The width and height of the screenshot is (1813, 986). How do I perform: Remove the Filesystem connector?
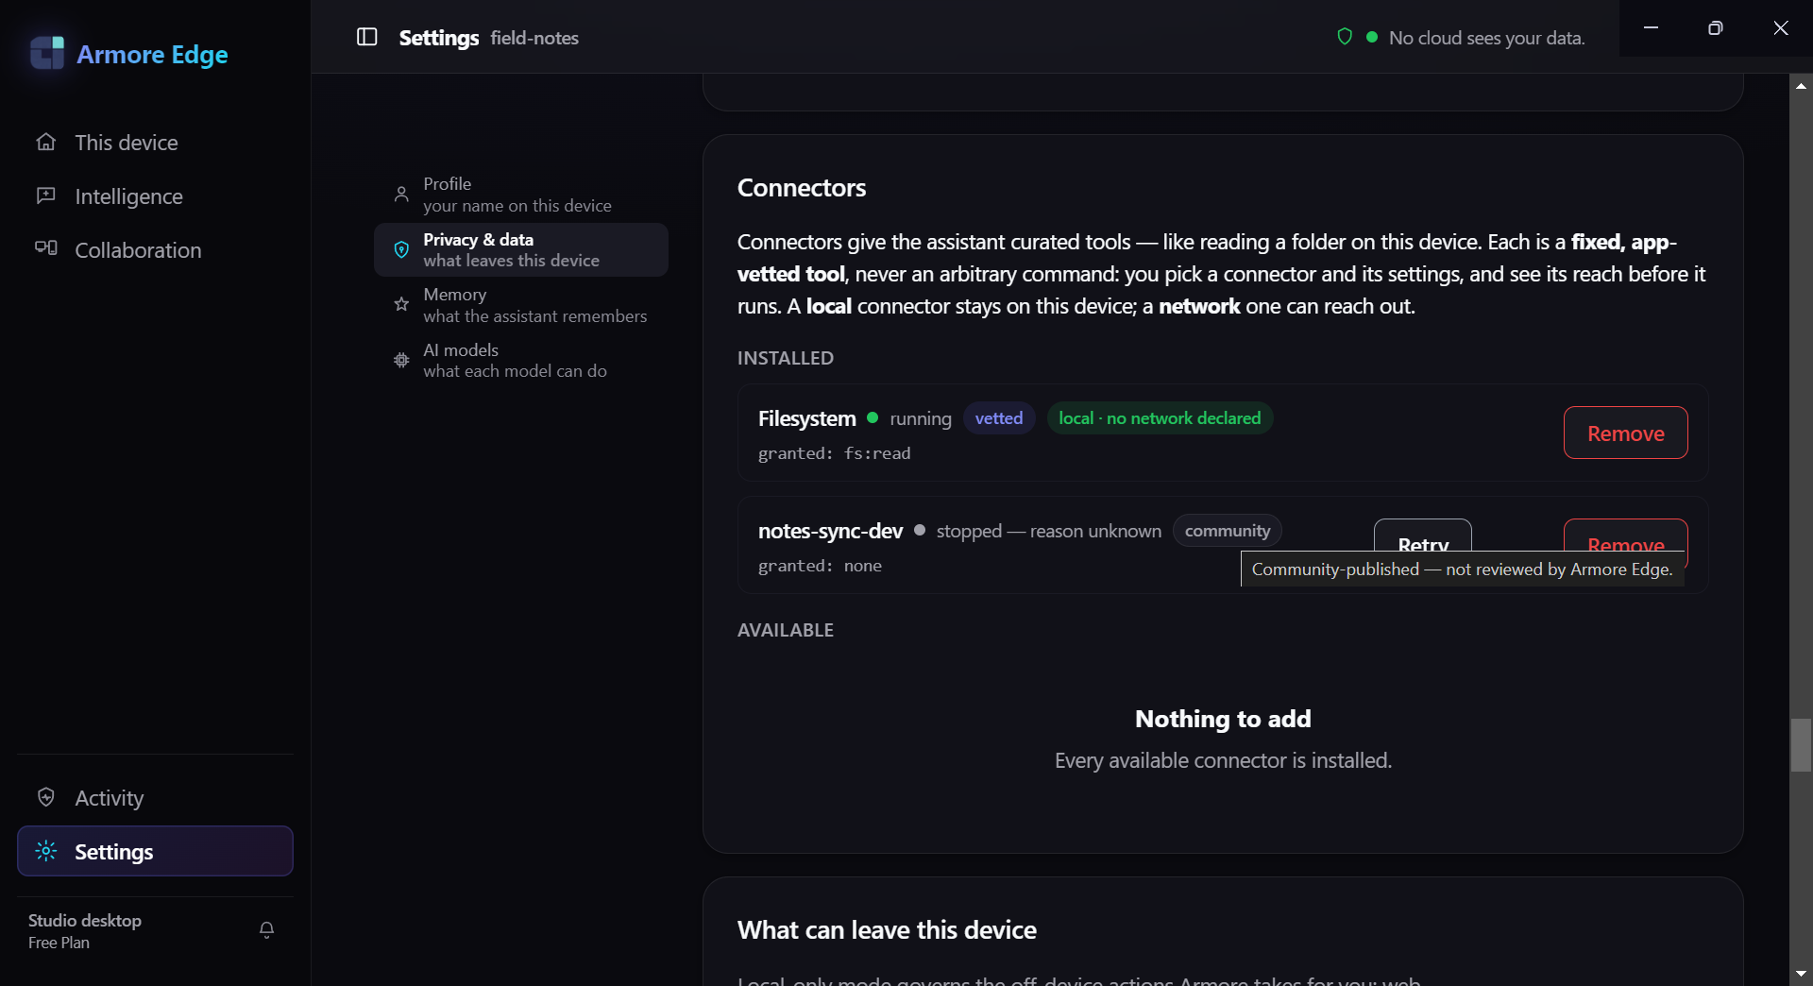(x=1625, y=433)
